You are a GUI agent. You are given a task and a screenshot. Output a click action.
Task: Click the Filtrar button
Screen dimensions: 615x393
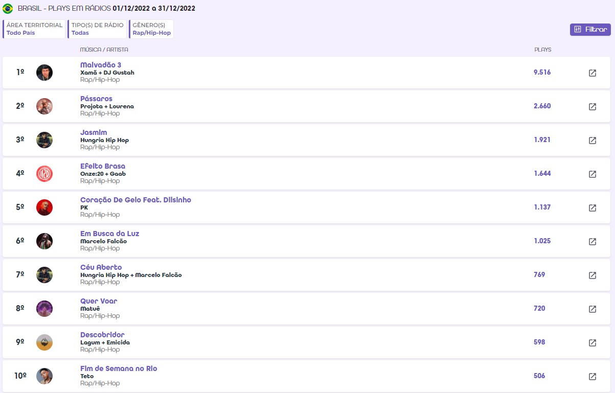coord(590,30)
